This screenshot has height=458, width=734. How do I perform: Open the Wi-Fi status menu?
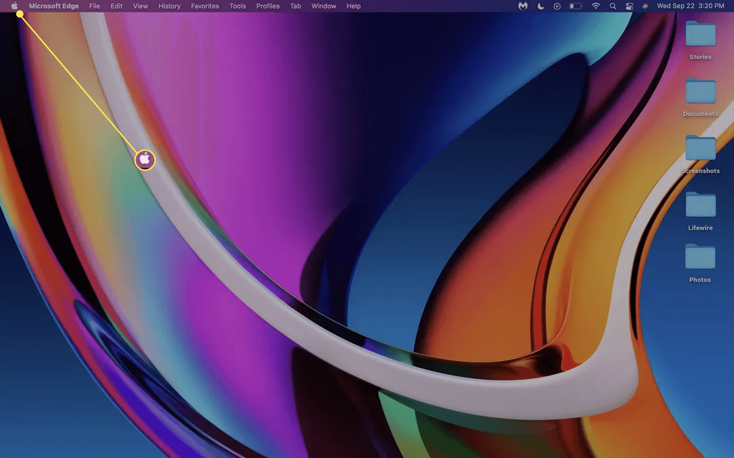(x=596, y=6)
